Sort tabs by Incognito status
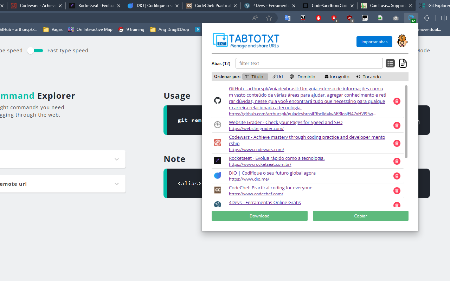Viewport: 450px width, 281px height. [x=336, y=77]
